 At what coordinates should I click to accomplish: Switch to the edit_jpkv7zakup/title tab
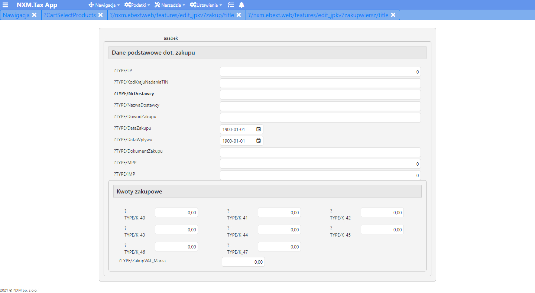point(172,15)
